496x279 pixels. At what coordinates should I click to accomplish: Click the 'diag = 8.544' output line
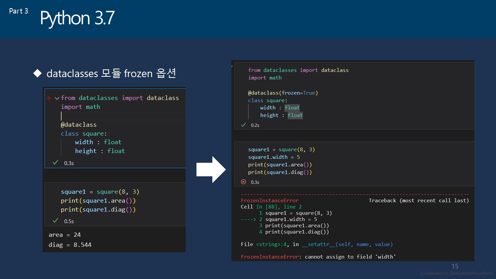70,245
